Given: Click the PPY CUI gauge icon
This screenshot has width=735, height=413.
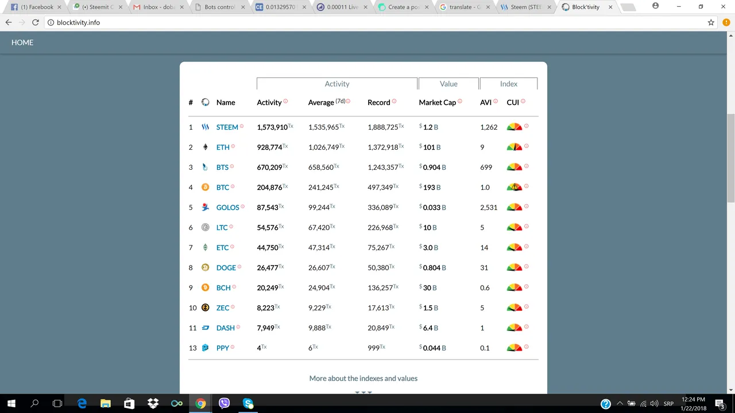Looking at the screenshot, I should pyautogui.click(x=514, y=348).
